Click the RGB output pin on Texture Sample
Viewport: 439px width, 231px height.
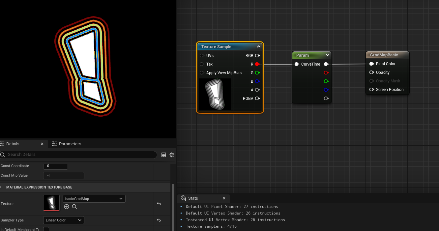[257, 56]
